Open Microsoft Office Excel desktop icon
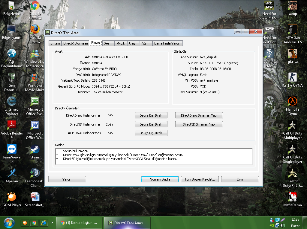The image size is (307, 229). pyautogui.click(x=35, y=106)
